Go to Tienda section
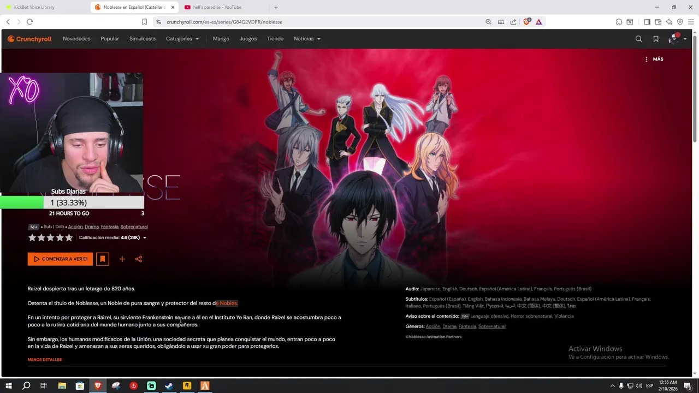This screenshot has height=393, width=699. click(x=275, y=39)
